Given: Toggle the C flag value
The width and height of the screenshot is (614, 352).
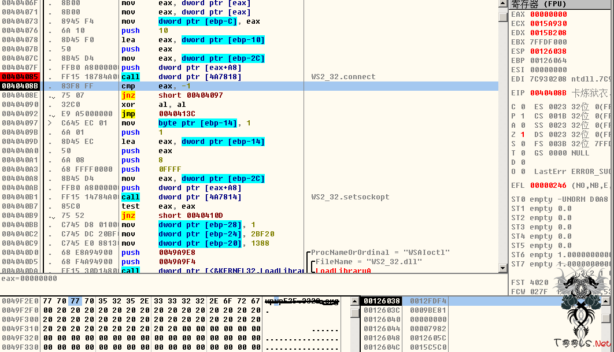Looking at the screenshot, I should [x=523, y=107].
